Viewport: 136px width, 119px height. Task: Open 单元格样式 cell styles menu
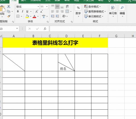94,16
